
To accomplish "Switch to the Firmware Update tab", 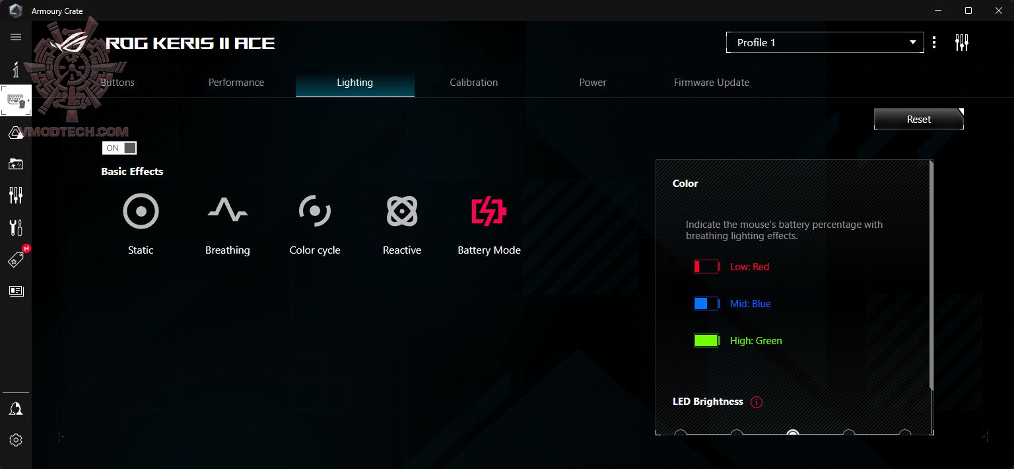I will tap(712, 83).
